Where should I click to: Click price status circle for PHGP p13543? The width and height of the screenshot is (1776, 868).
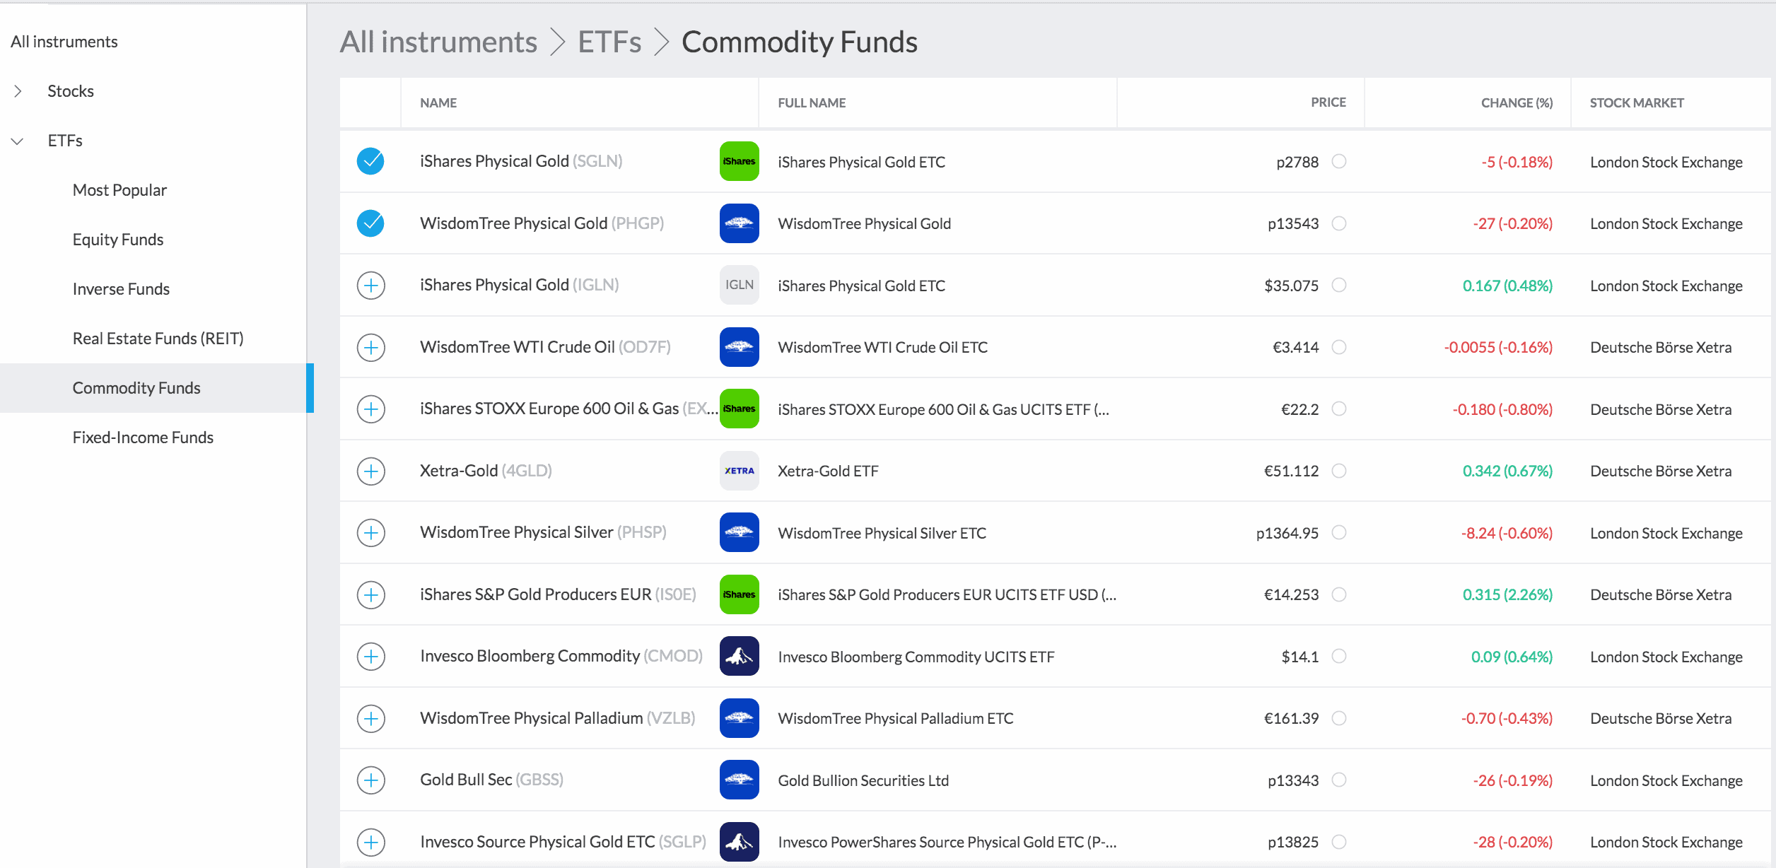(x=1338, y=223)
